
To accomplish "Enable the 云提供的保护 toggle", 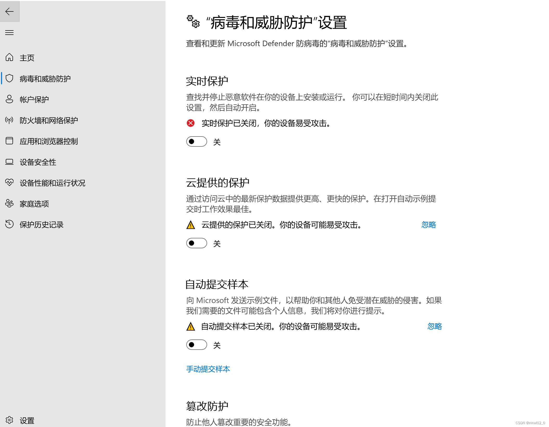I will click(x=197, y=243).
